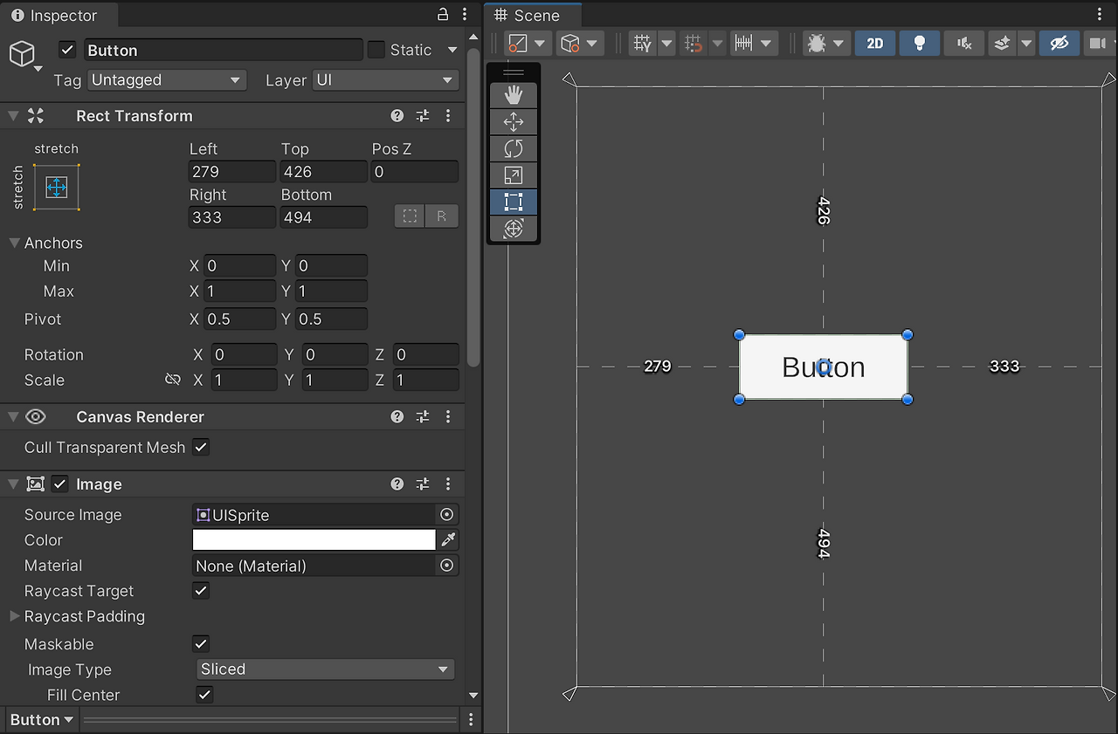
Task: Select the Scale tool
Action: click(x=514, y=175)
